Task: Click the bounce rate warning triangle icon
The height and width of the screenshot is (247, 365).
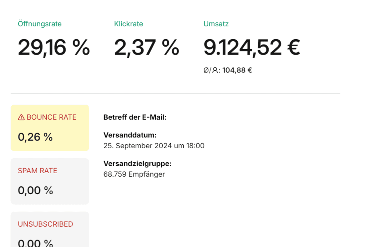Action: coord(21,117)
